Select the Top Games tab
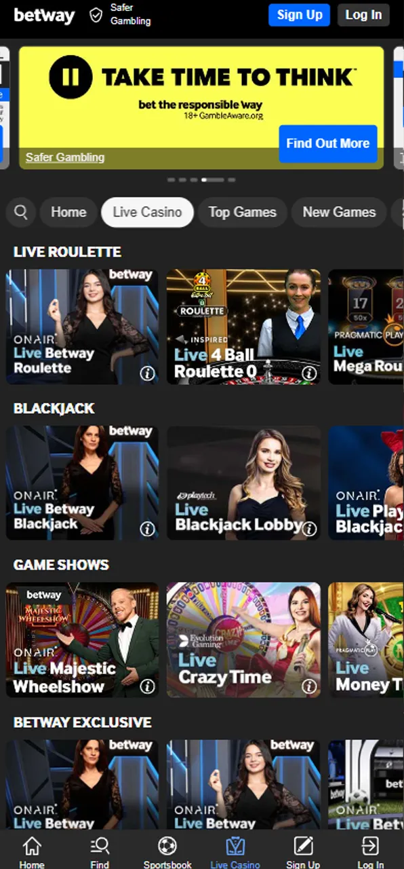The height and width of the screenshot is (869, 404). [242, 212]
